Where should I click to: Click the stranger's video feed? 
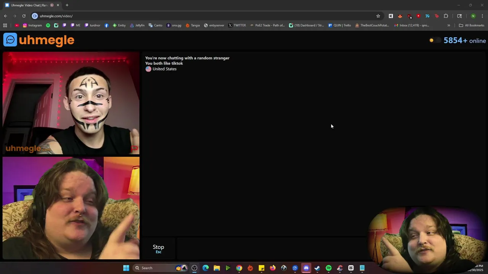pyautogui.click(x=71, y=103)
